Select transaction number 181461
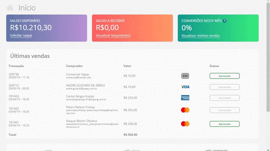This screenshot has height=151, width=270. coord(14,122)
